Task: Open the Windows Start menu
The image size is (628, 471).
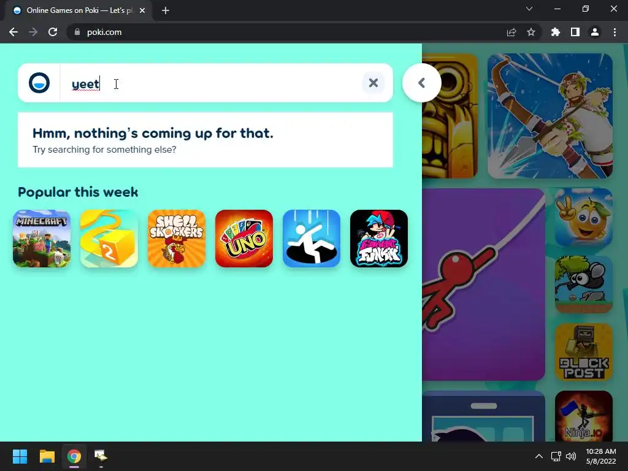Action: 20,456
